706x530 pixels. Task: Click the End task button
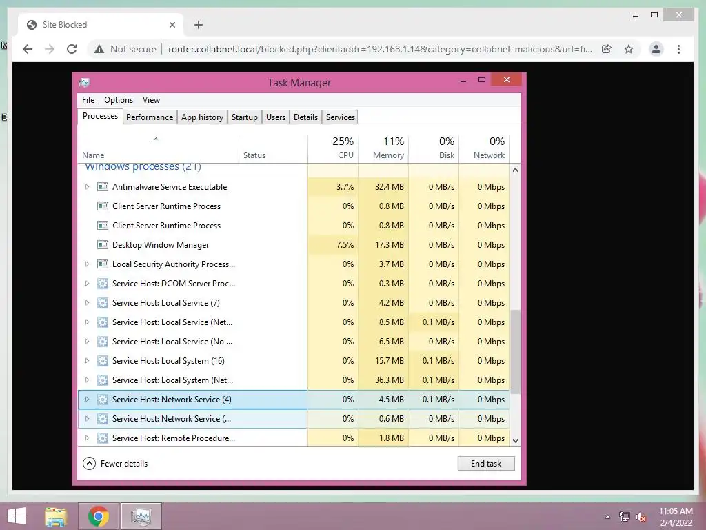(x=486, y=464)
